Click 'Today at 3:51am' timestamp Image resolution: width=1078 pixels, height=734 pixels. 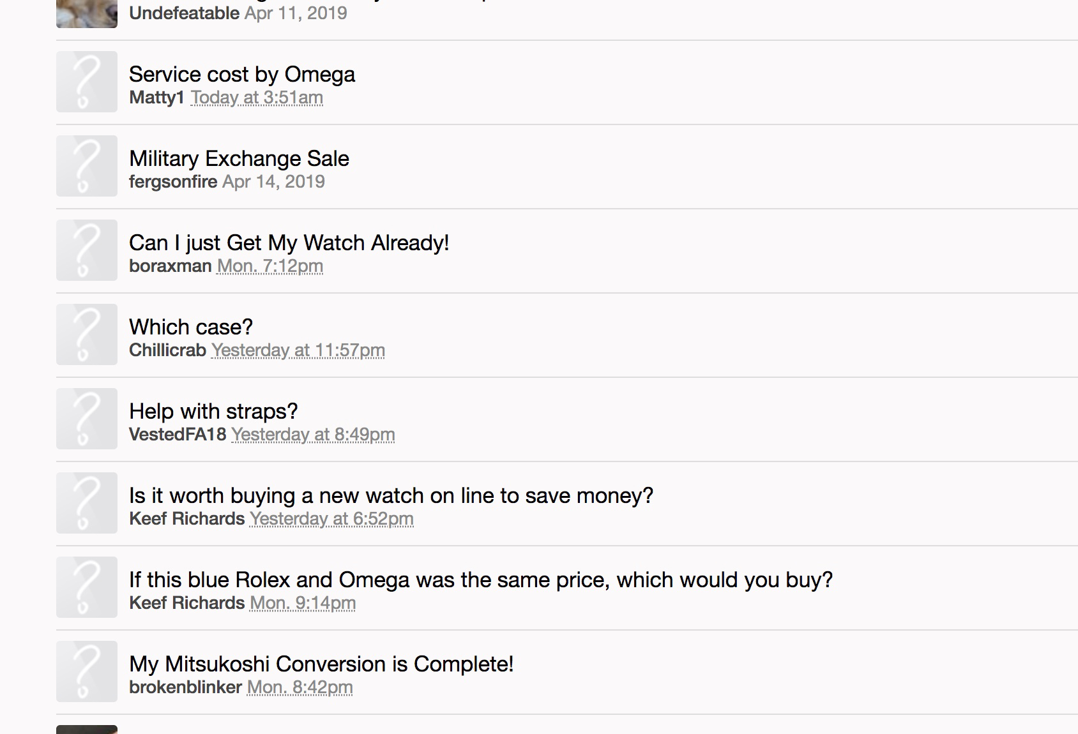(x=257, y=98)
